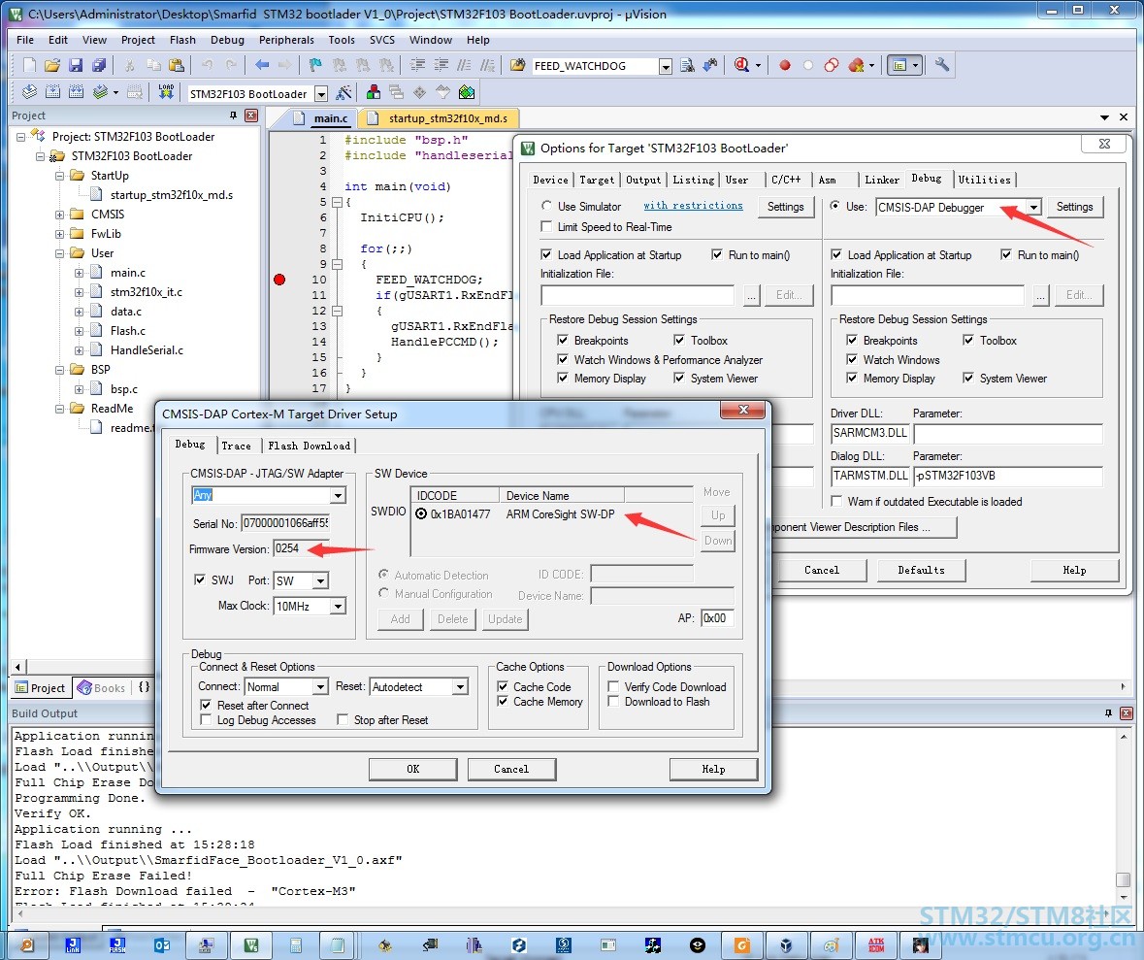Click the Save All toolbar icon

pos(99,66)
